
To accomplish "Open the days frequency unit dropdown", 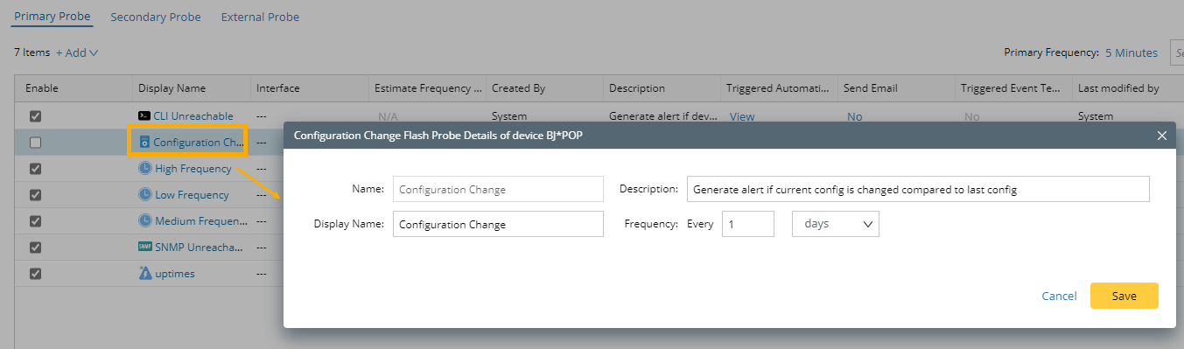I will pos(836,224).
